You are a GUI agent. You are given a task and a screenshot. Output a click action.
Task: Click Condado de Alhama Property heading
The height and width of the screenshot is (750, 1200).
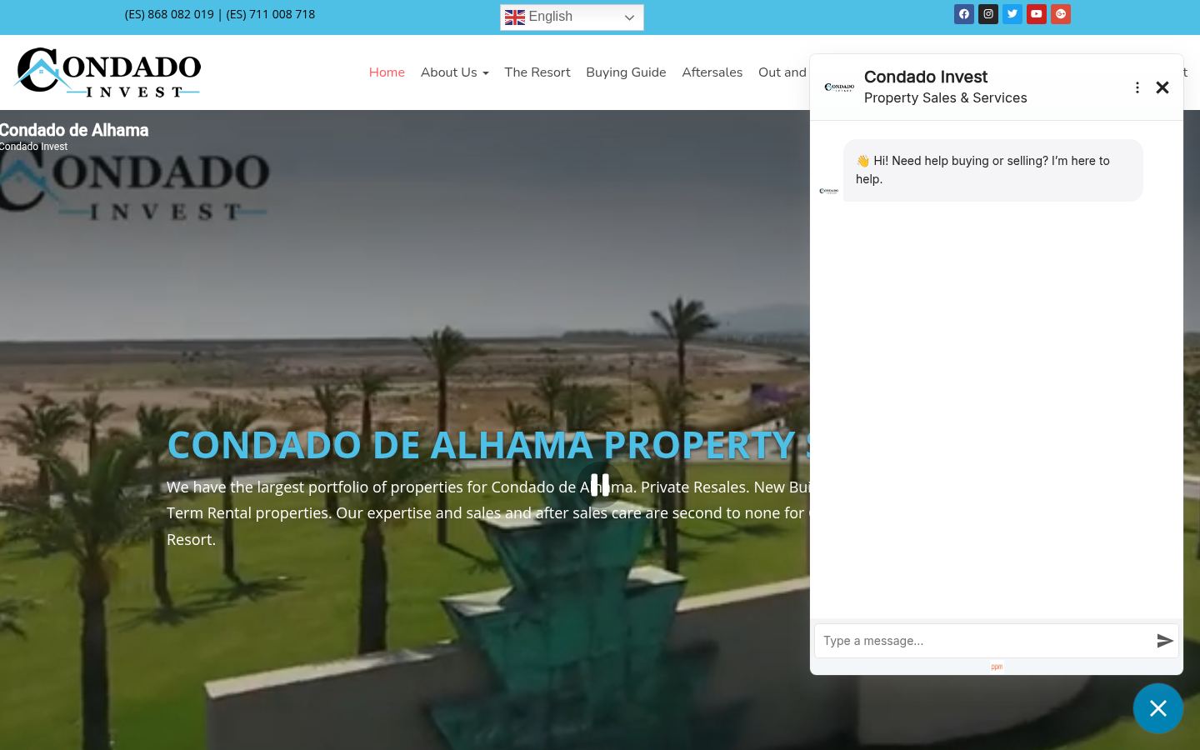tap(488, 445)
